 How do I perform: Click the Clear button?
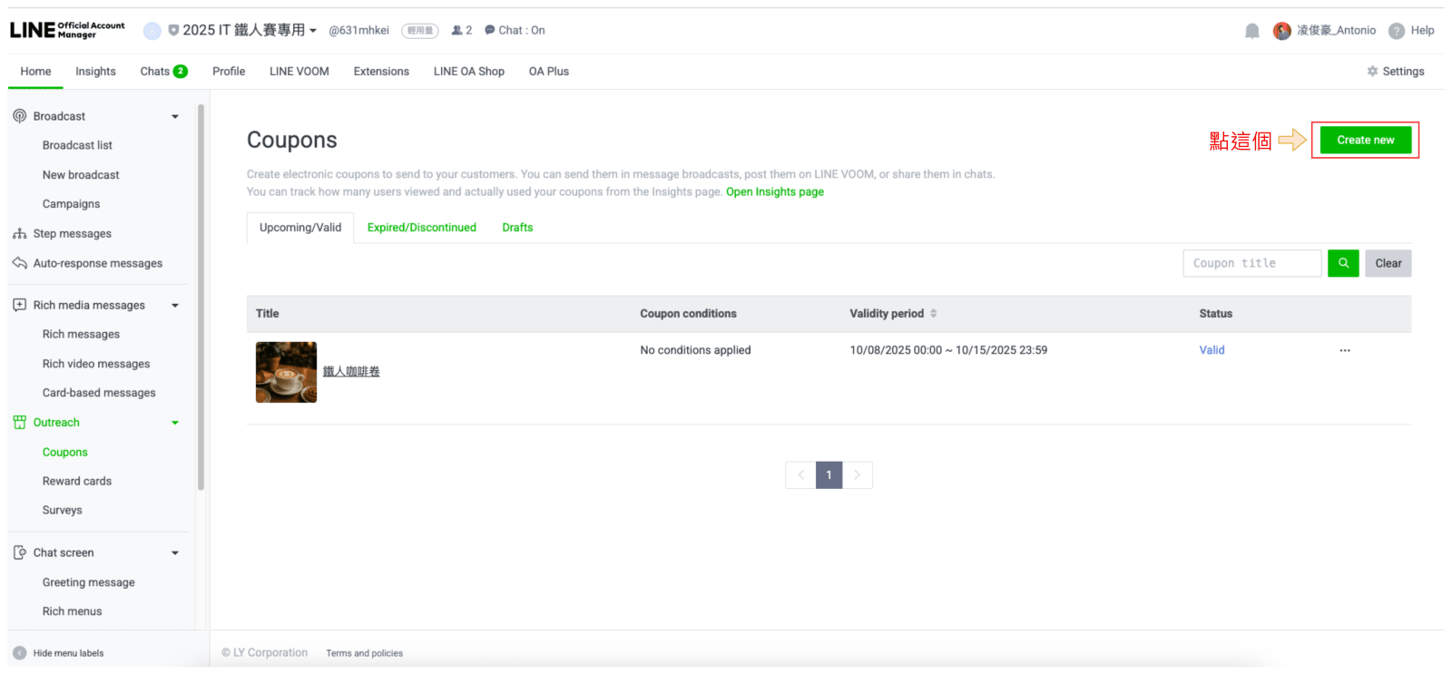1388,263
